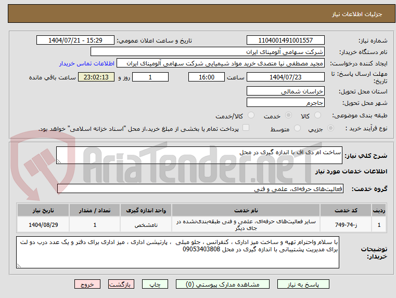Select the متوسط purchase type radio
Image resolution: width=396 pixels, height=298 pixels.
point(297,128)
